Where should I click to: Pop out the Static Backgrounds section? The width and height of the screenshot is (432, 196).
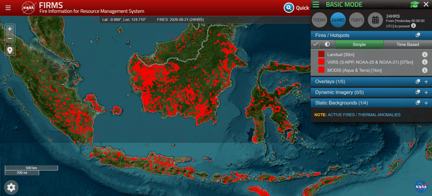418,103
